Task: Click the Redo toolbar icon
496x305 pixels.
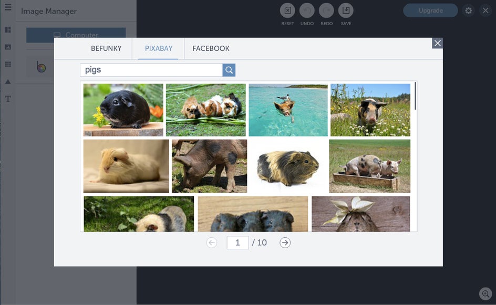Action: point(326,10)
